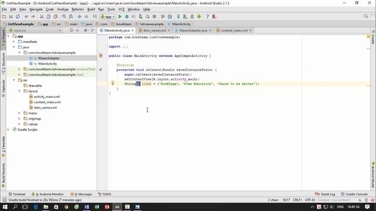Select activity_main.xml in layout folder
This screenshot has width=376, height=211.
(x=47, y=97)
